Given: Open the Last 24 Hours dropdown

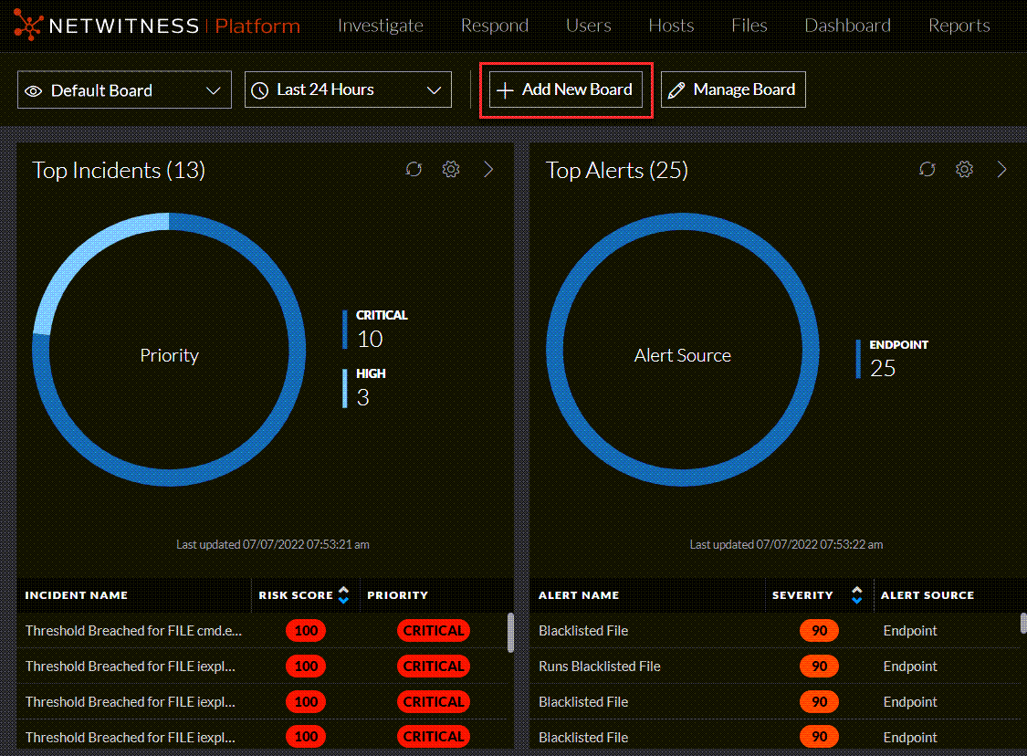Looking at the screenshot, I should pyautogui.click(x=348, y=89).
